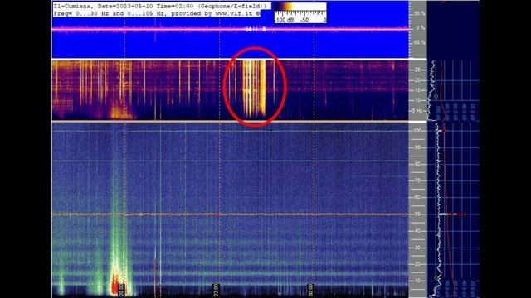Click the '15' tick on the 0-30 Hz axis
531x298 pixels.
click(417, 90)
